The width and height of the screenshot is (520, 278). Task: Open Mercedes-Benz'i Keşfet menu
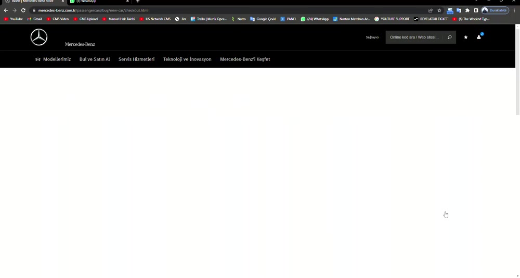point(245,59)
